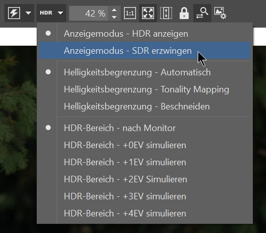Screen dimensions: 266x233
Task: Choose Helligkeitsbegrenzung - Beschneiden
Action: [x=145, y=106]
